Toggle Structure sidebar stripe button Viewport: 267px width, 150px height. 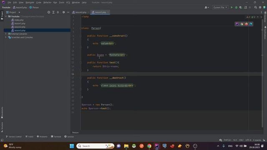click(2, 127)
